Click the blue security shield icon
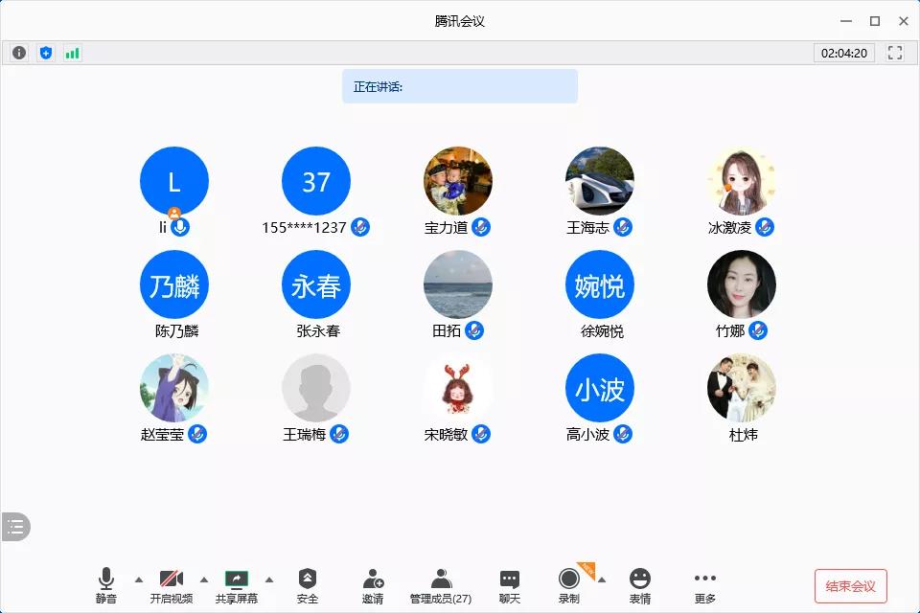The width and height of the screenshot is (920, 613). coord(45,53)
